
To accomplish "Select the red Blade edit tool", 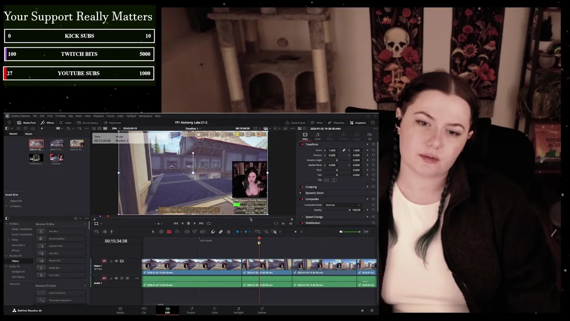I will [x=169, y=232].
